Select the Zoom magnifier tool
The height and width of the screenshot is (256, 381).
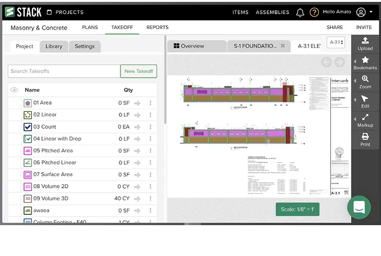pos(365,82)
